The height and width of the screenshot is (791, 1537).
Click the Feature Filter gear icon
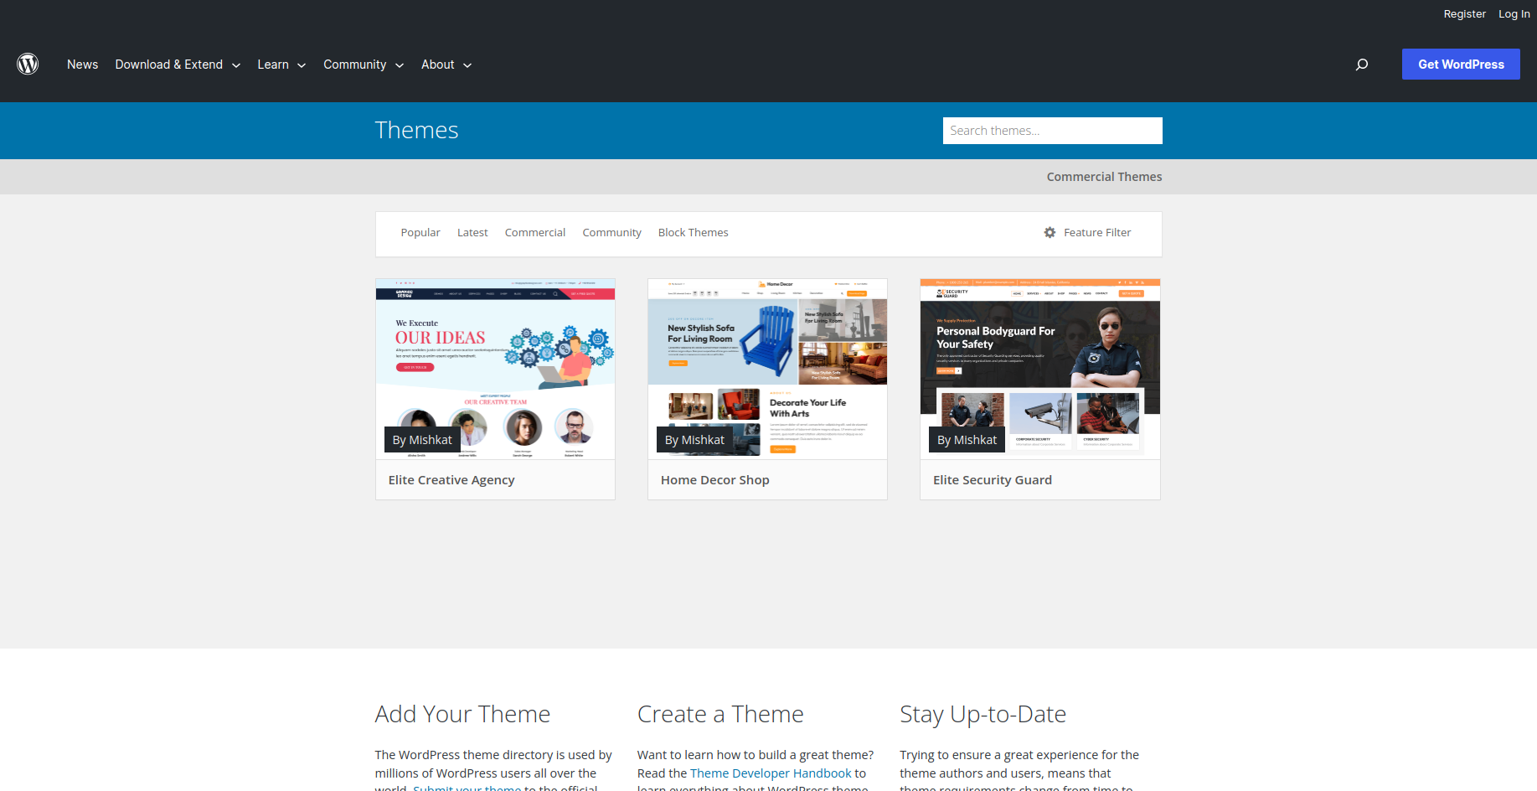click(1050, 232)
